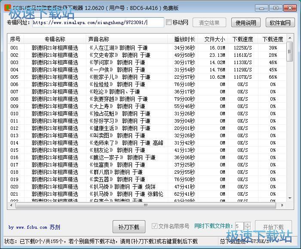Select row 007 《吃论》

point(147,92)
